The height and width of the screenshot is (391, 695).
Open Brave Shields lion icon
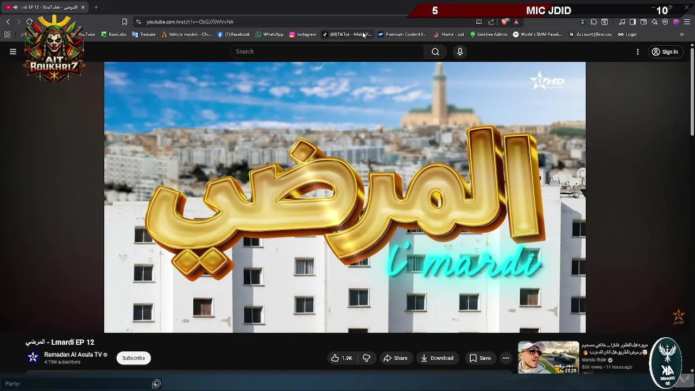[505, 22]
